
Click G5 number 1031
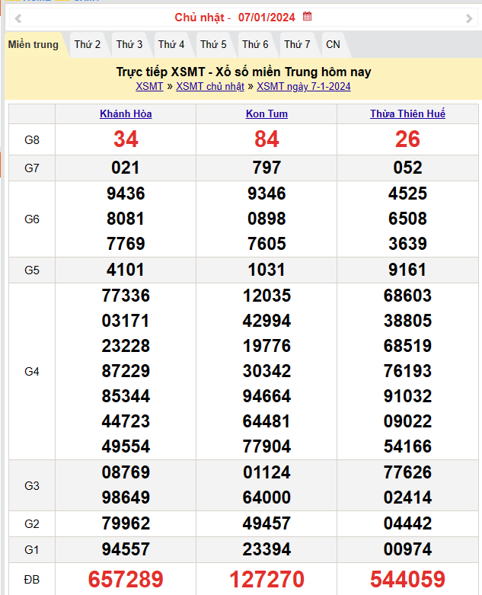[x=267, y=270]
